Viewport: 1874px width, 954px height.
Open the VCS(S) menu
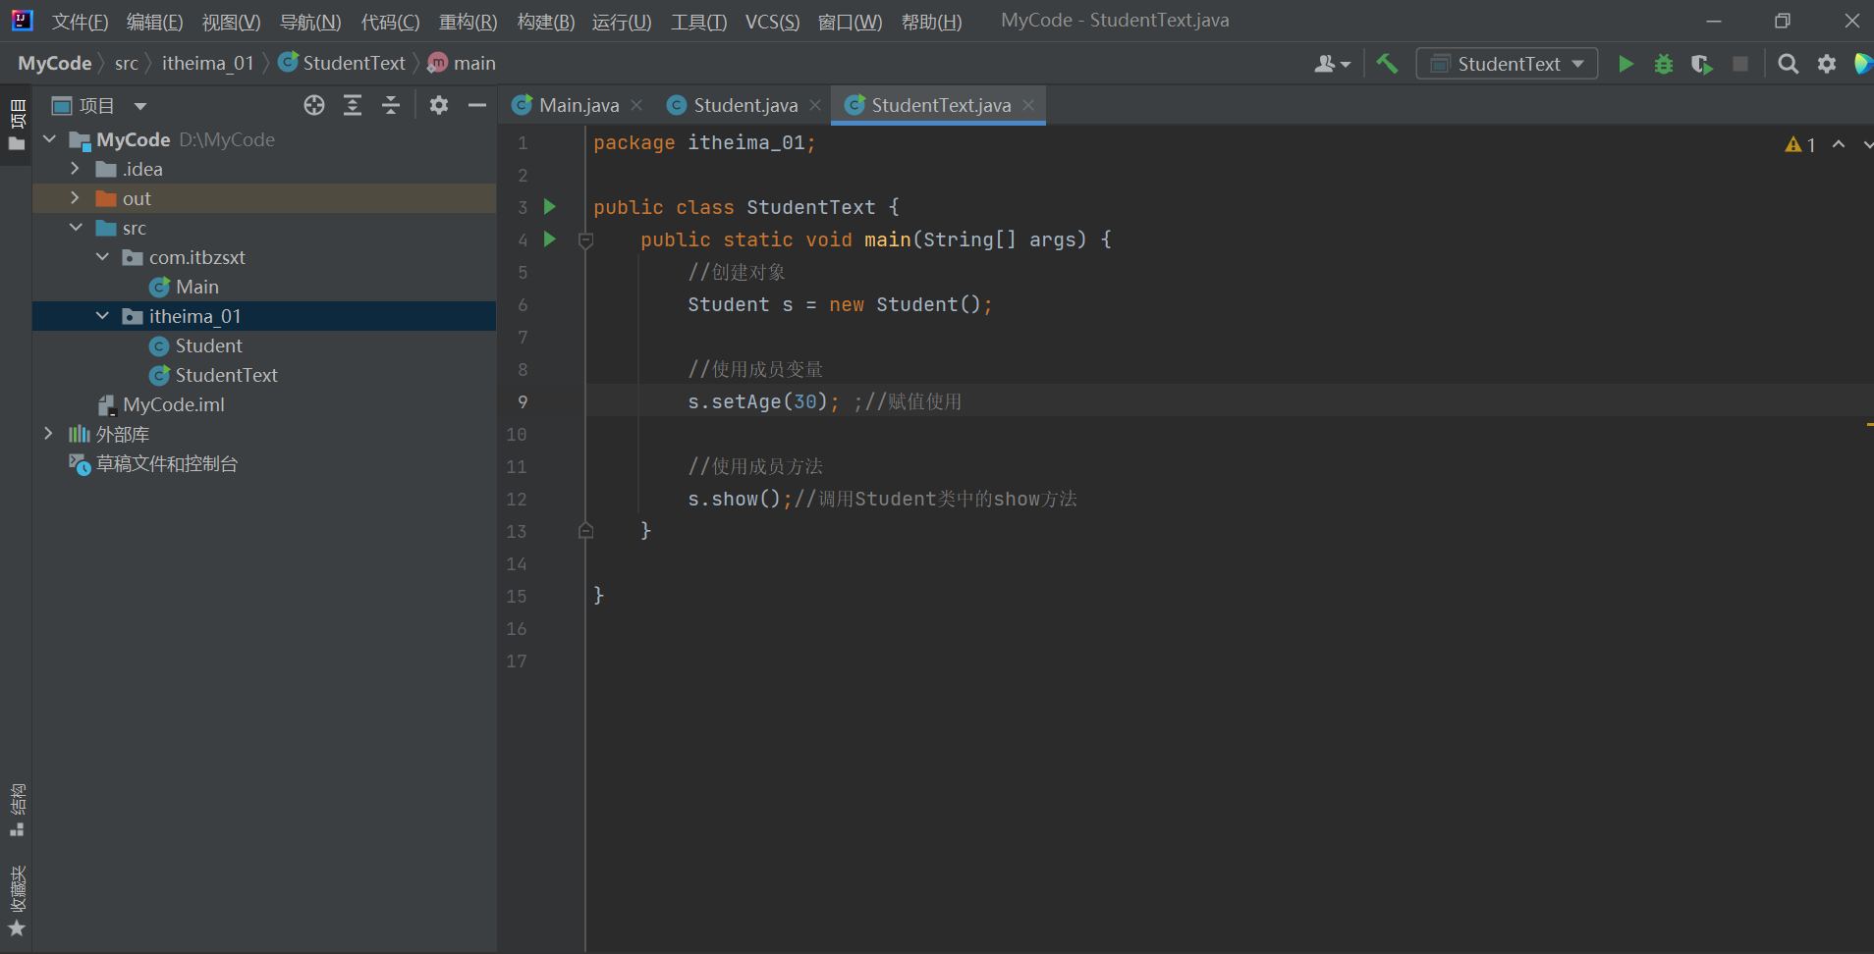[772, 22]
